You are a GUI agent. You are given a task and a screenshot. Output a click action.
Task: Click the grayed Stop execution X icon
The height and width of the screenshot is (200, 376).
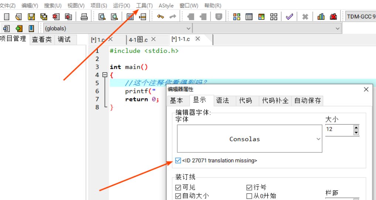point(305,17)
